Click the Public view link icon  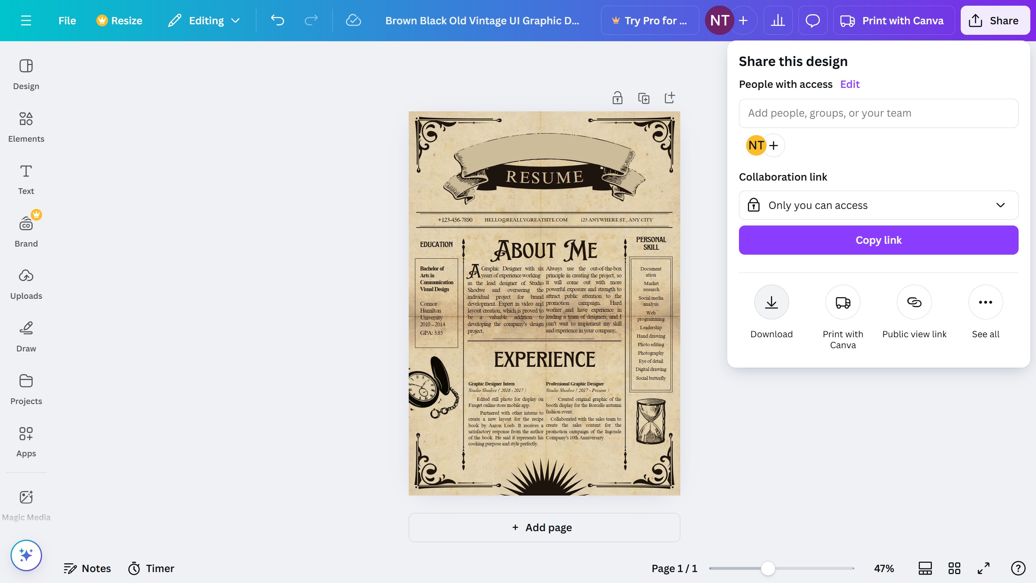[914, 302]
